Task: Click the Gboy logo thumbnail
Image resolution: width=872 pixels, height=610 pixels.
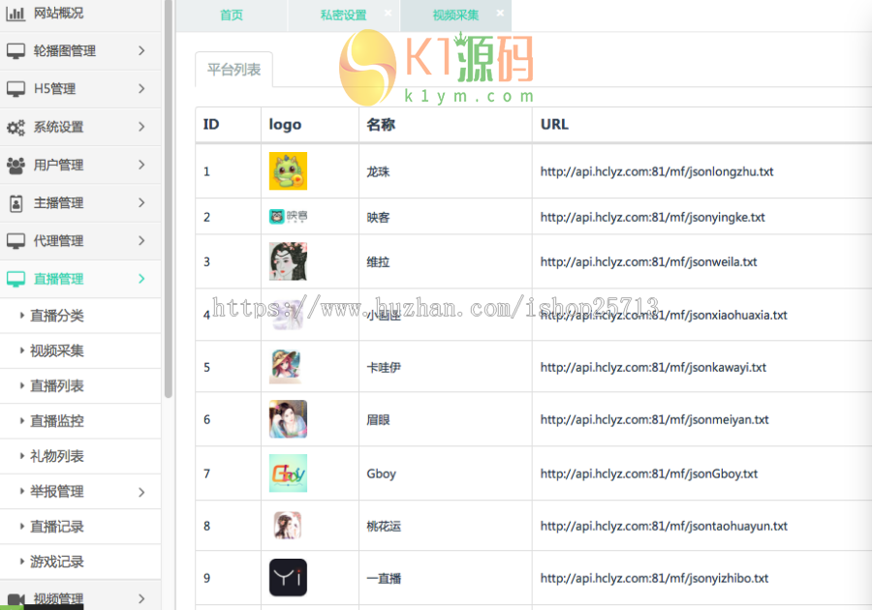Action: coord(288,473)
